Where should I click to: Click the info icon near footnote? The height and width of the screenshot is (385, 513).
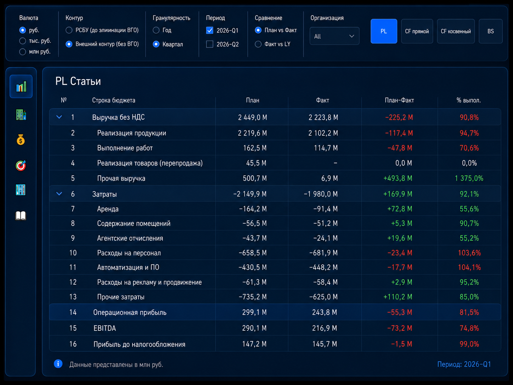[x=58, y=364]
